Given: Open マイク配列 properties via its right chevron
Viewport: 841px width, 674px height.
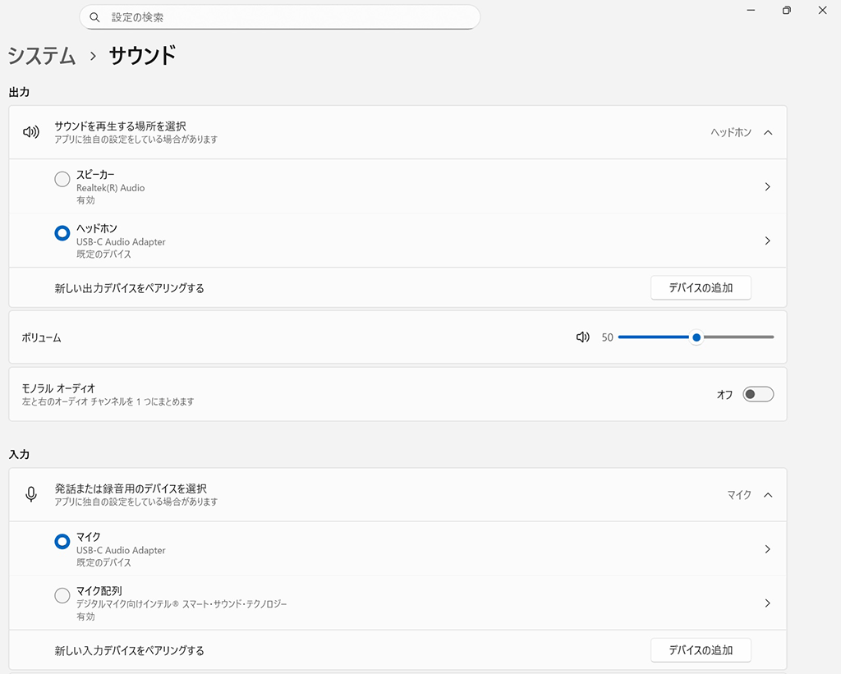Looking at the screenshot, I should pyautogui.click(x=767, y=603).
